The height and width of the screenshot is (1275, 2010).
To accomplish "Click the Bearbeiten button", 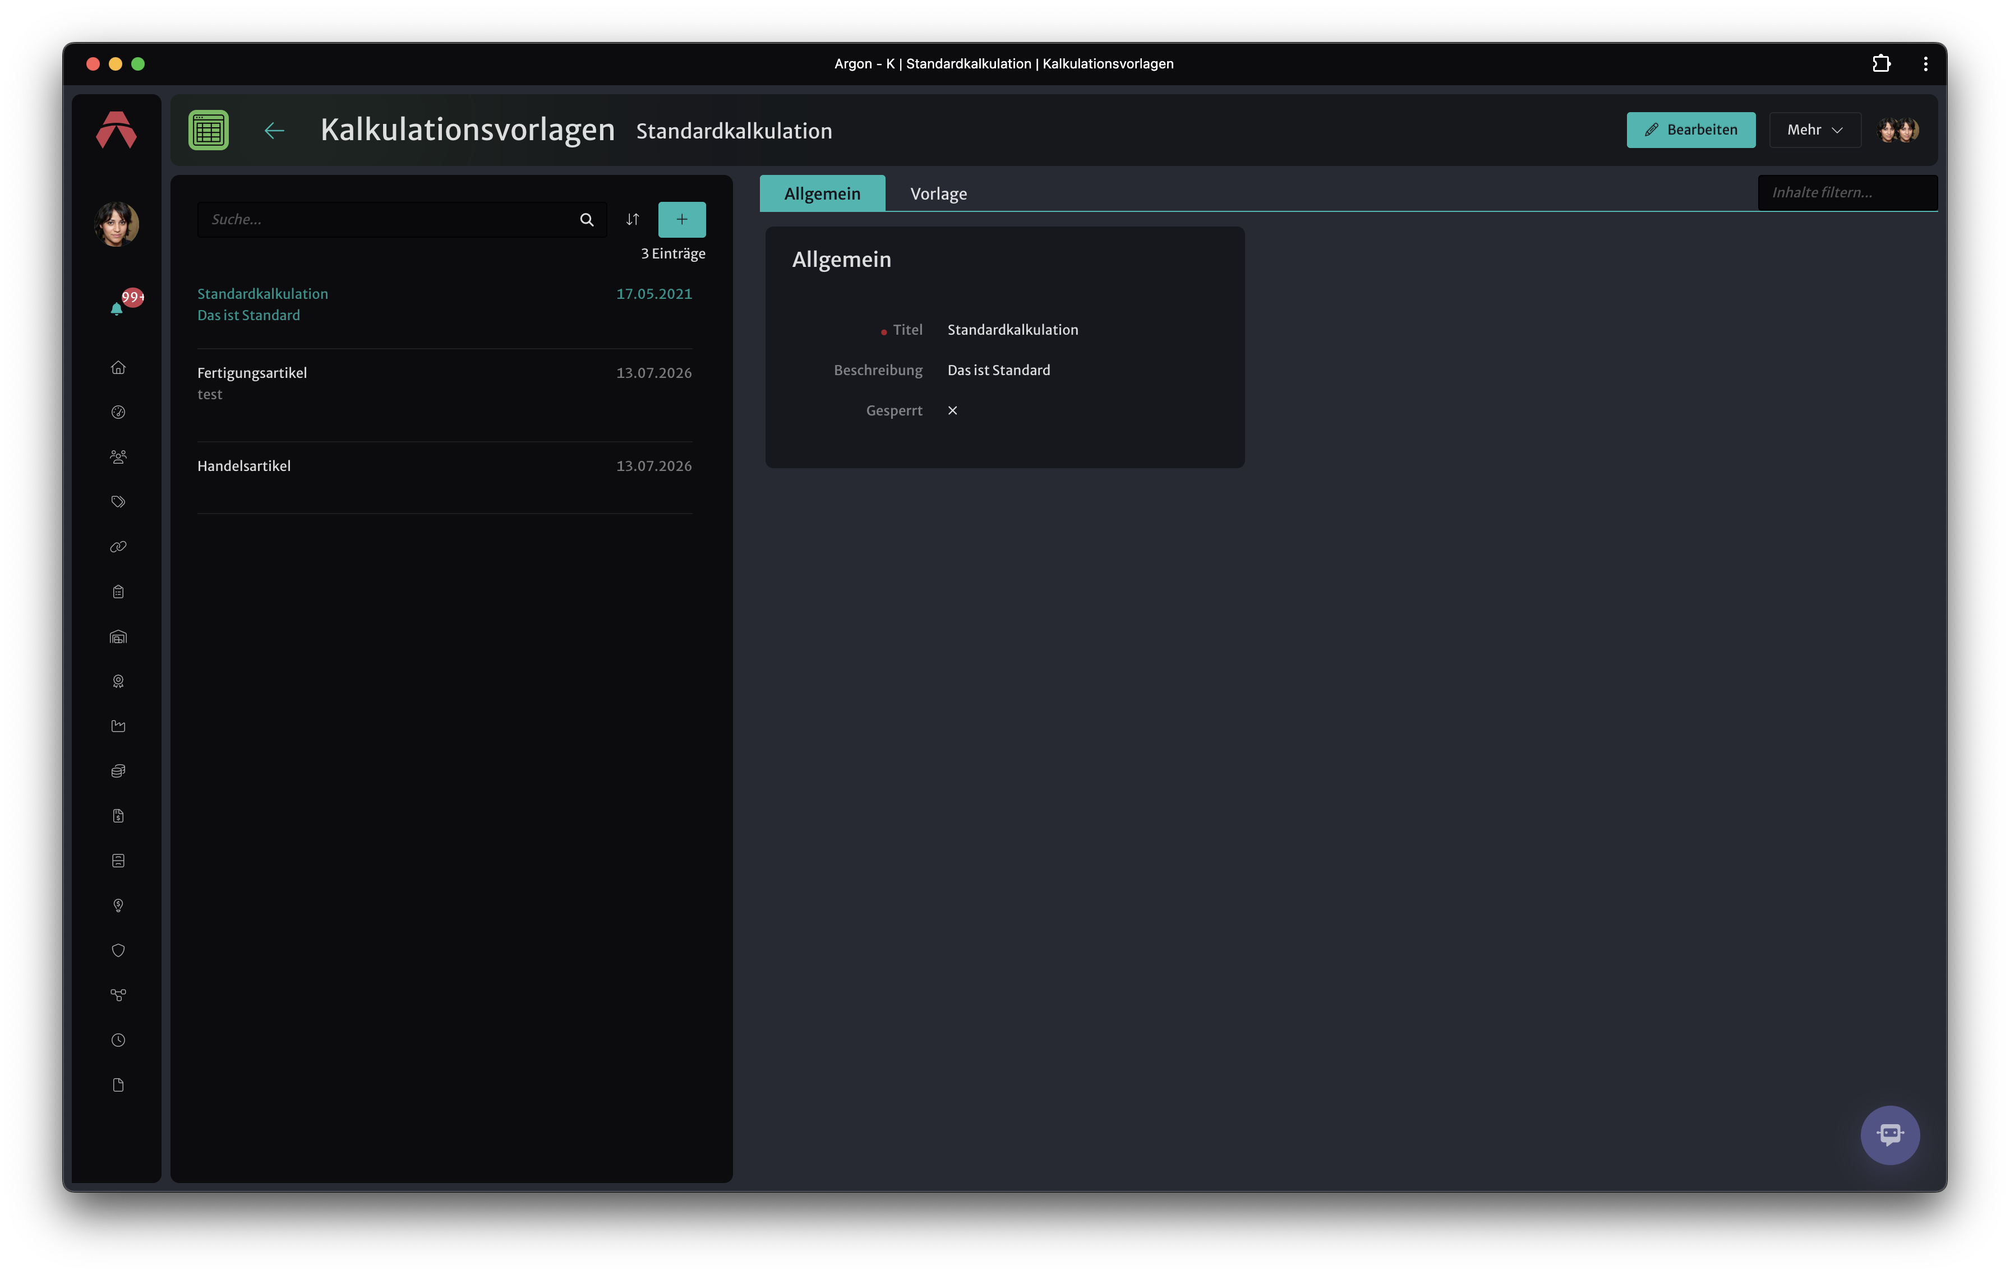I will coord(1690,130).
